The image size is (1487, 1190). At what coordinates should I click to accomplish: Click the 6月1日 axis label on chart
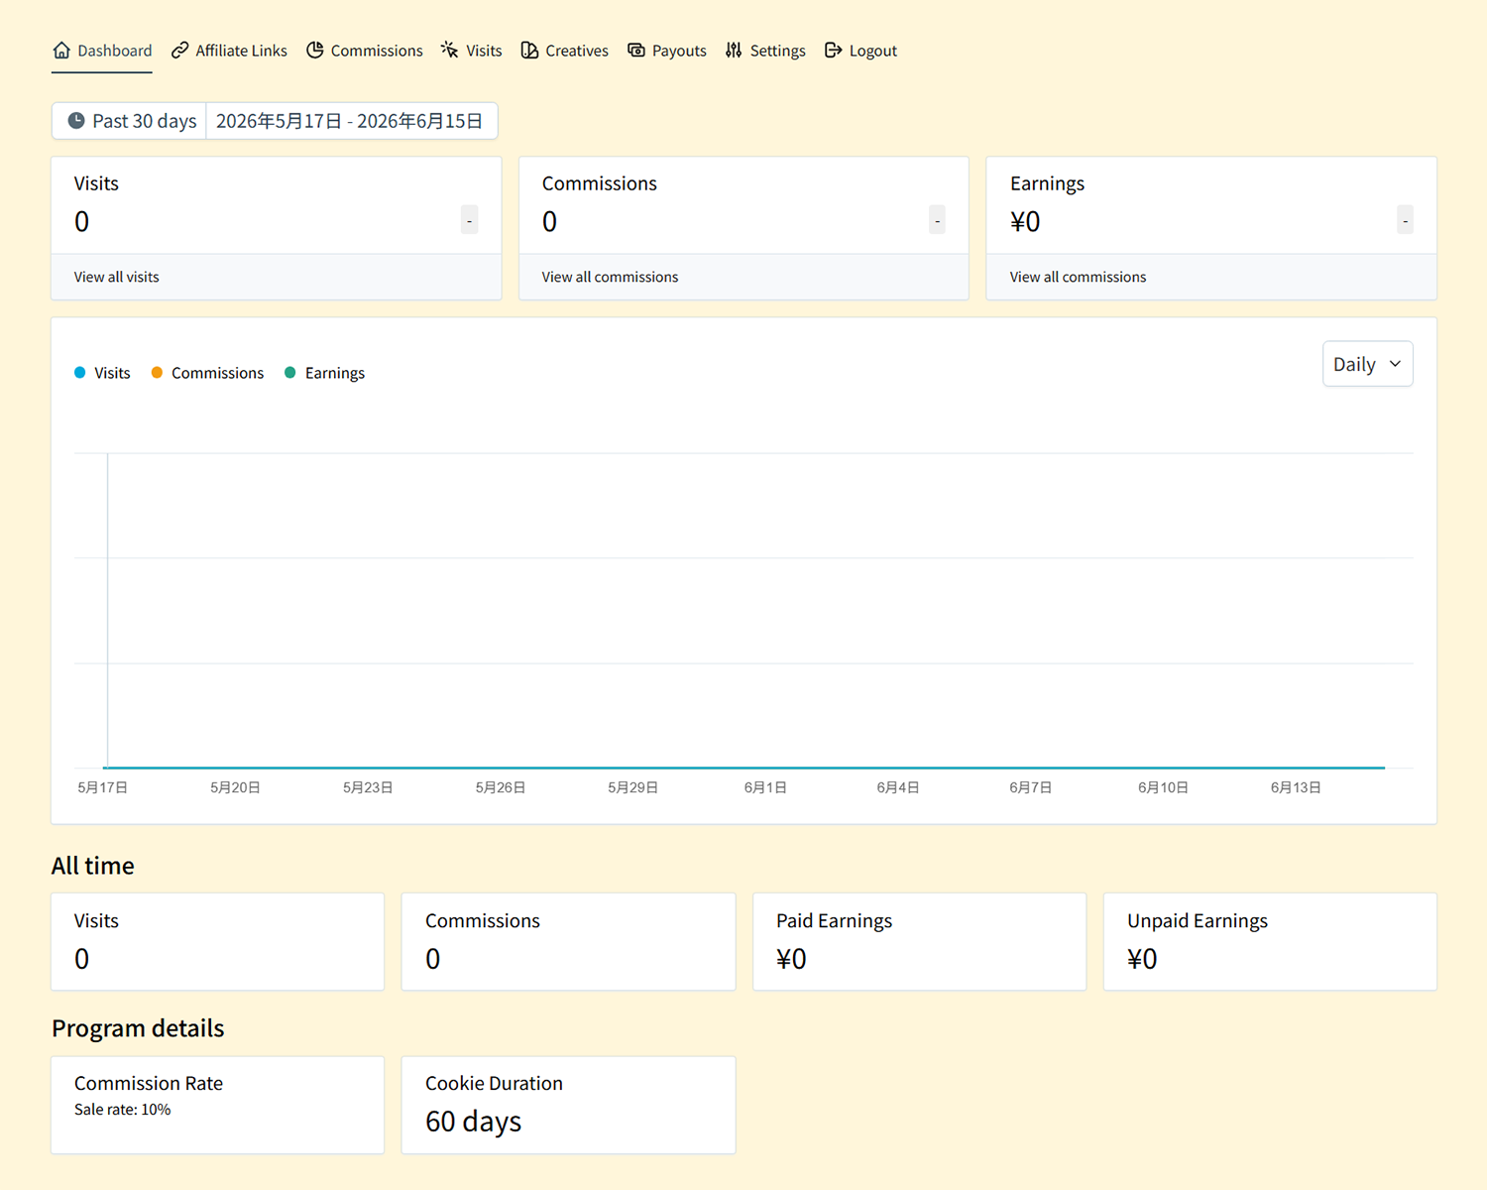(765, 787)
